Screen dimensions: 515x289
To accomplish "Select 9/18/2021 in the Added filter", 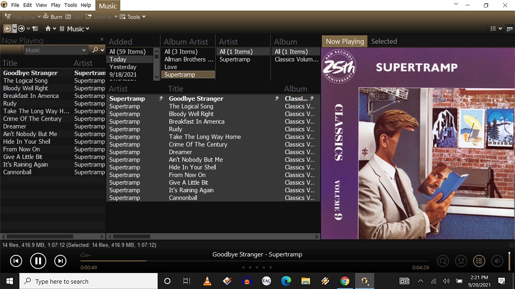I will click(130, 74).
